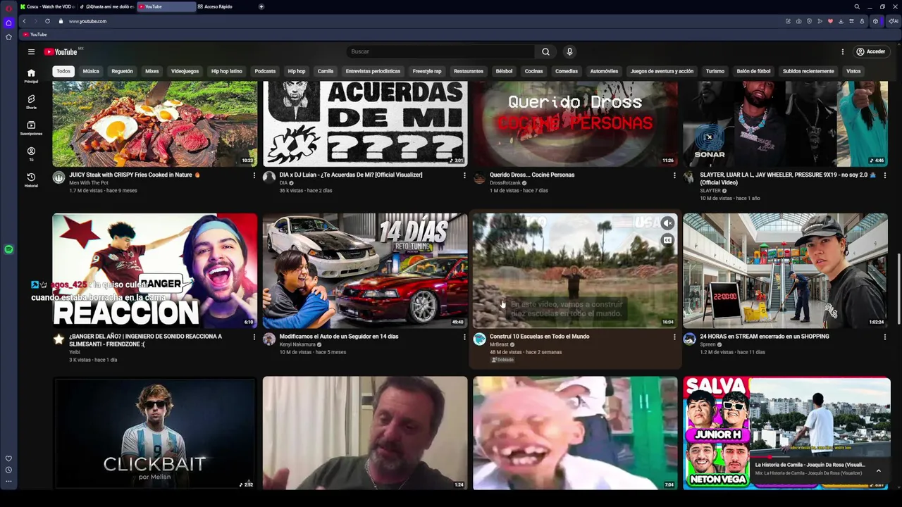Open the Spreen channel avatar
This screenshot has width=902, height=507.
pos(690,339)
